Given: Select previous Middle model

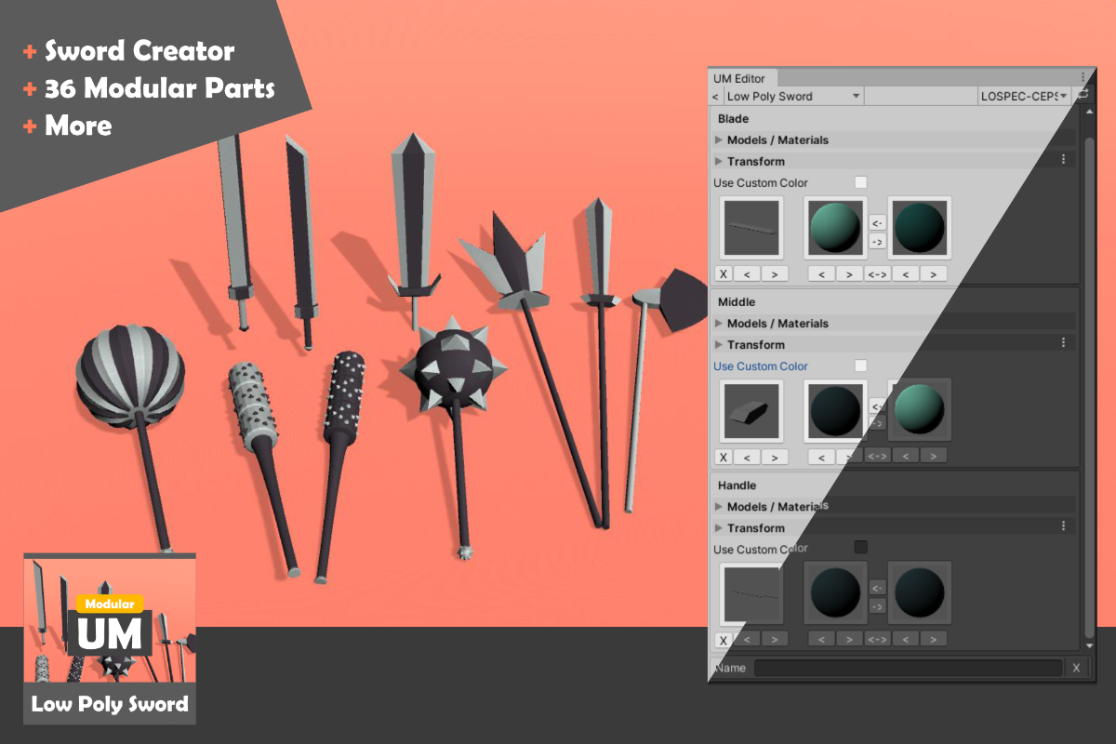Looking at the screenshot, I should click(747, 457).
